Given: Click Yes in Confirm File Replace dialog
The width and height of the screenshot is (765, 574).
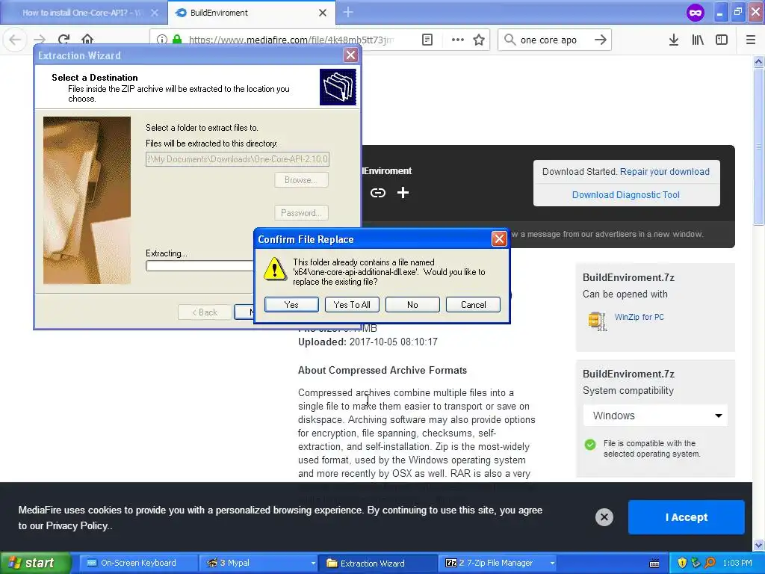Looking at the screenshot, I should coord(291,305).
